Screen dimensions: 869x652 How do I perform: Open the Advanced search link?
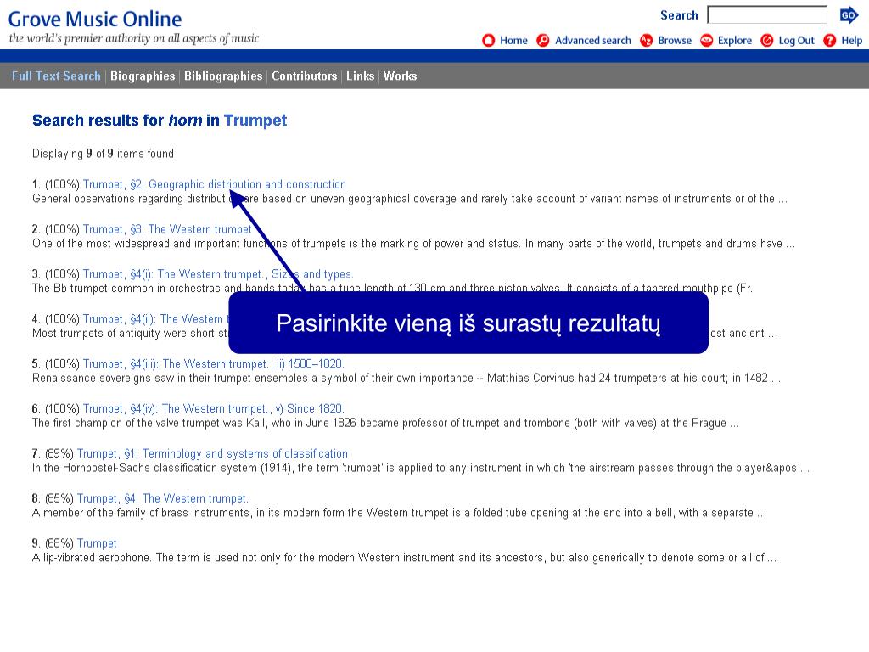[x=593, y=41]
